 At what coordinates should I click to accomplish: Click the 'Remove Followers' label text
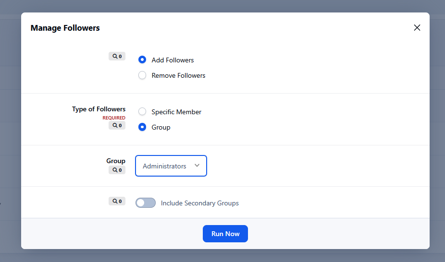coord(178,75)
